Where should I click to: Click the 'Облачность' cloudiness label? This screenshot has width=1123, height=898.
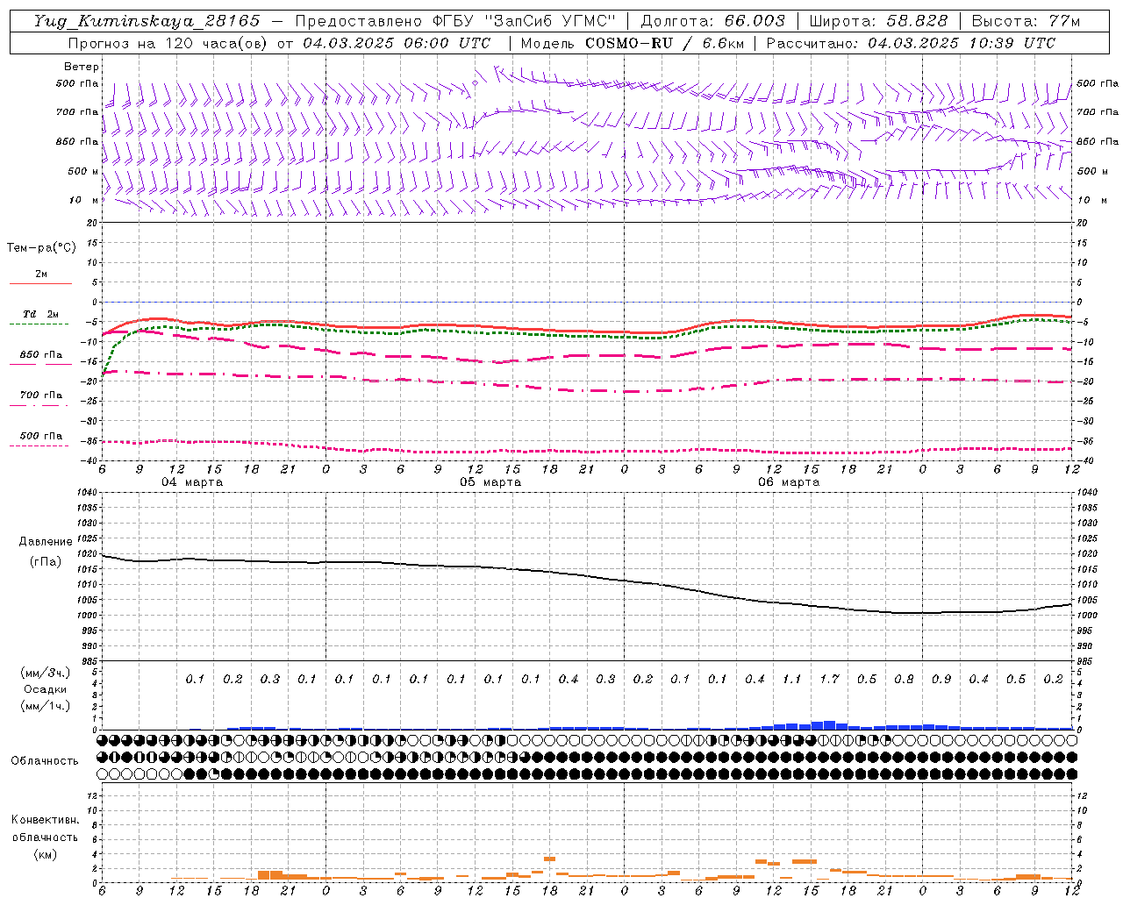[x=45, y=760]
